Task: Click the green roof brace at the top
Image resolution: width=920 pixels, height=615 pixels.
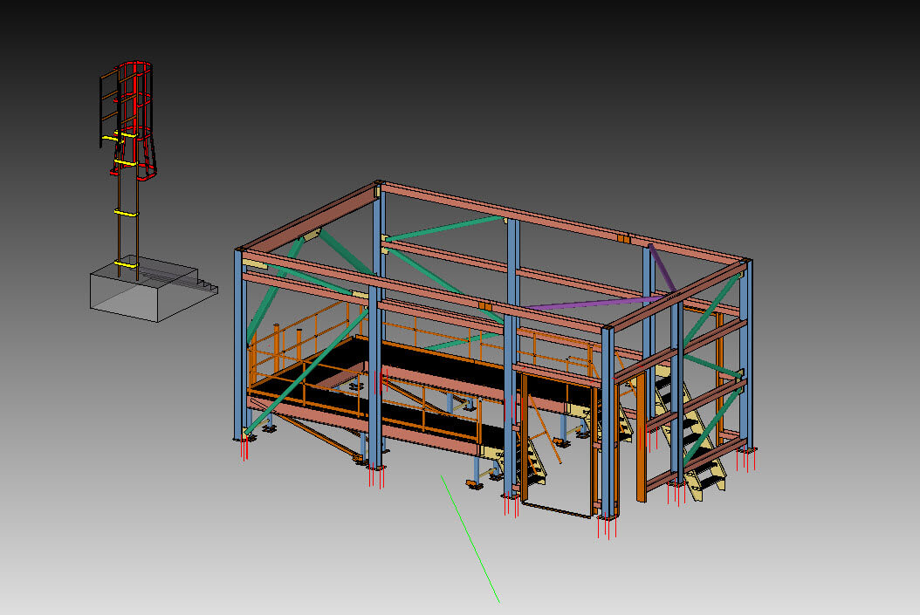Action: tap(445, 229)
